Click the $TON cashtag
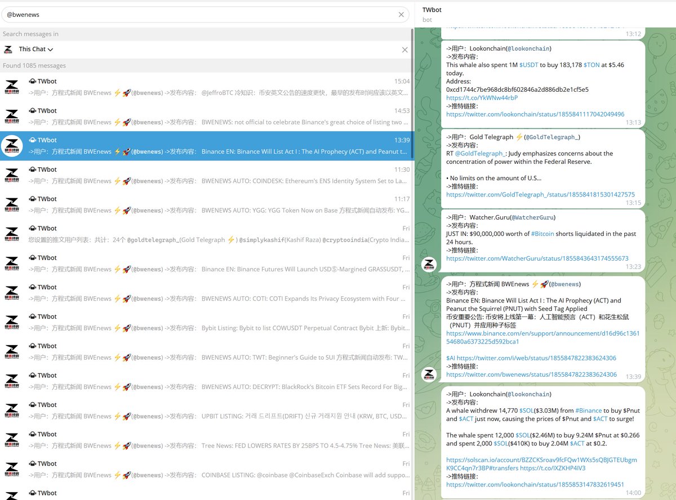 591,65
